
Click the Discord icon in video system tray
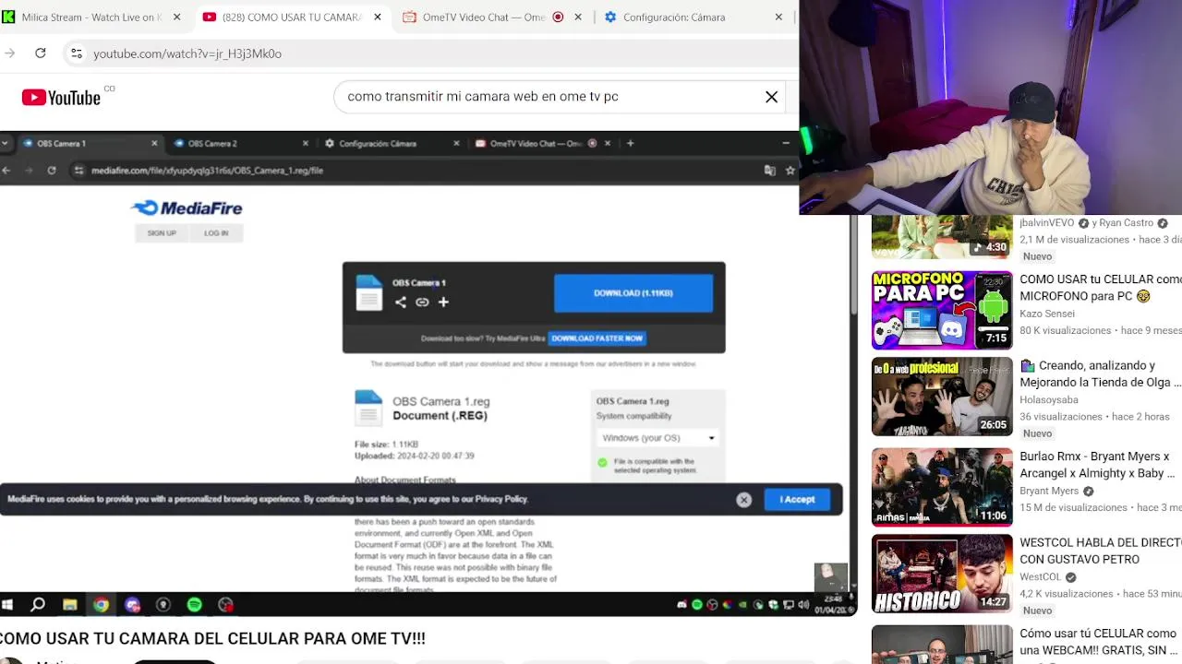pos(681,605)
